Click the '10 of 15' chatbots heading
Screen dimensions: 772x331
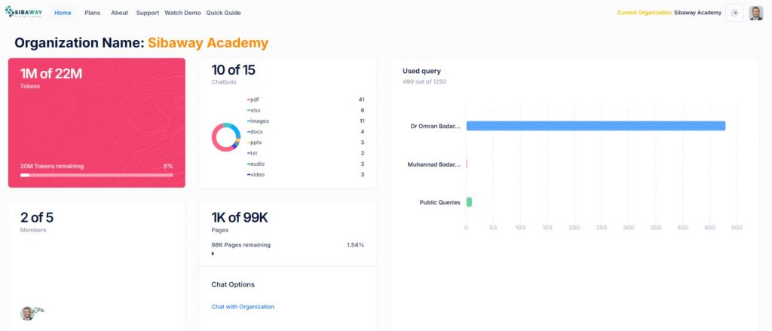234,70
